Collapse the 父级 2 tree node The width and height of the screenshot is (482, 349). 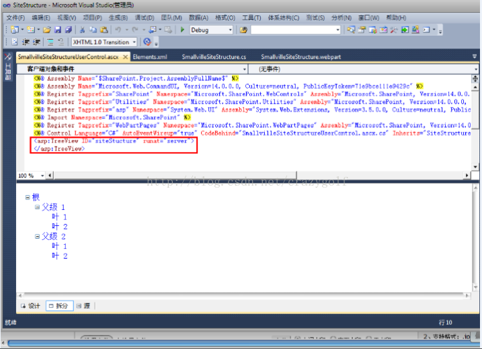coord(37,237)
